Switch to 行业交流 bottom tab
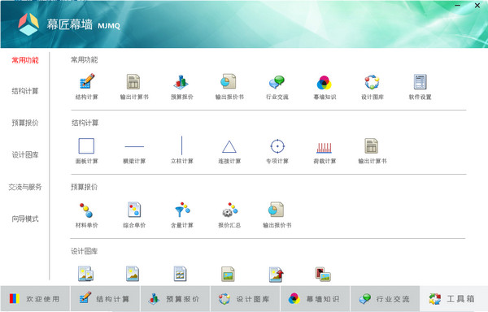Viewport: 488px width, 312px height. click(386, 299)
